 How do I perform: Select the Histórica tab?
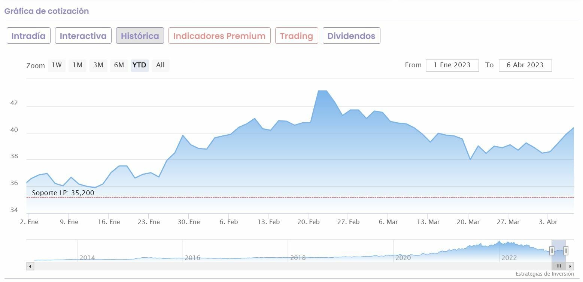click(x=140, y=36)
